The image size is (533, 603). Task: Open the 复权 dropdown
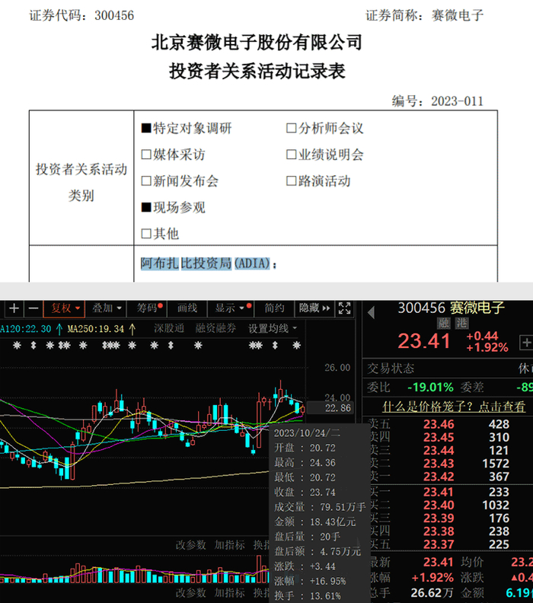click(x=64, y=308)
